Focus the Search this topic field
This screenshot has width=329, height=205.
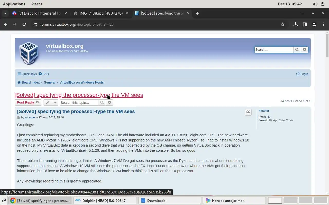coord(79,102)
